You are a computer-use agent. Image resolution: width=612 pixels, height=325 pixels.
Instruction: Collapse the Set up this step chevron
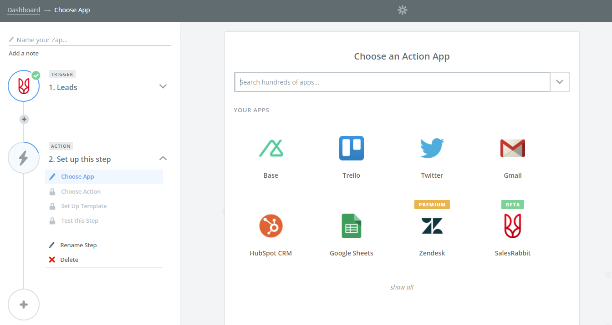coord(163,158)
